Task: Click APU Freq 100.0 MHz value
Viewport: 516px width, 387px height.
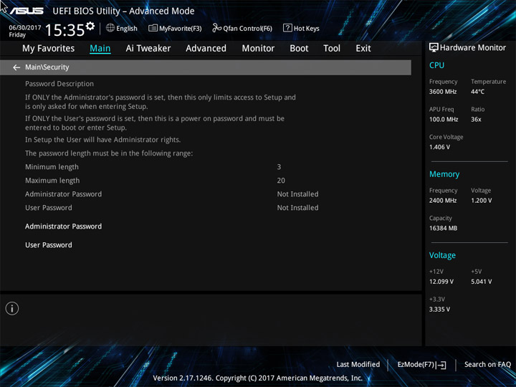Action: (444, 120)
